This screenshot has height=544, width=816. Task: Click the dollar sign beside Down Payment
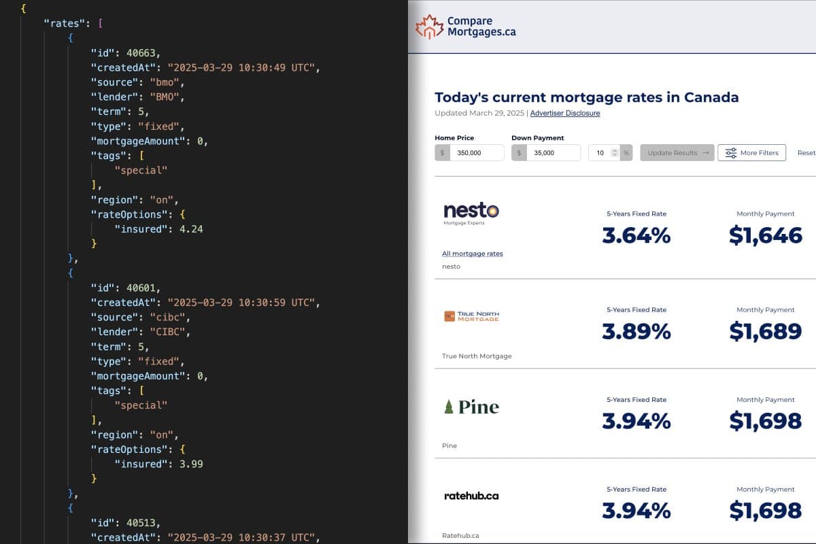coord(519,153)
